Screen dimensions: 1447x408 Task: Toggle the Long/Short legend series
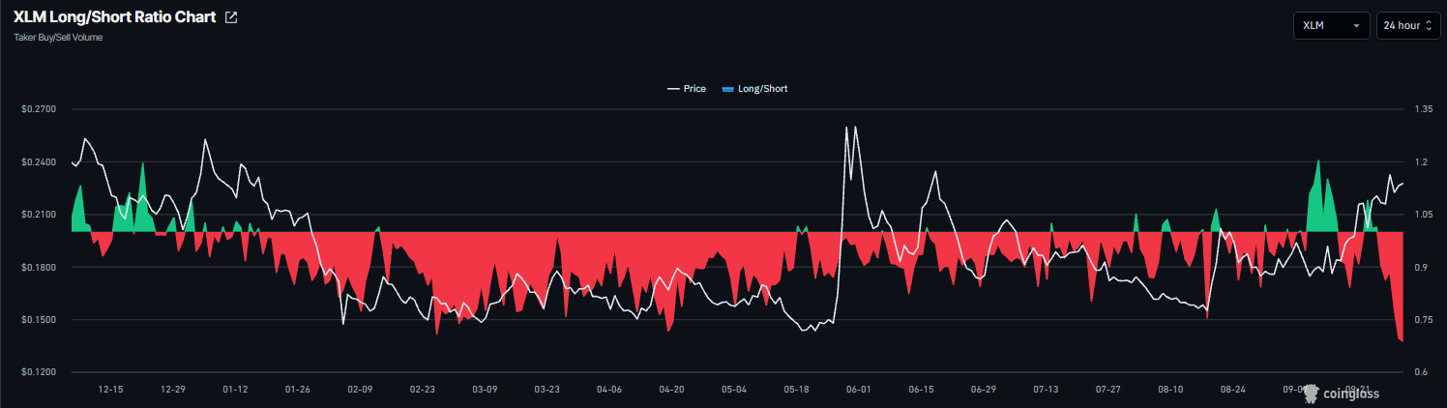tap(754, 89)
